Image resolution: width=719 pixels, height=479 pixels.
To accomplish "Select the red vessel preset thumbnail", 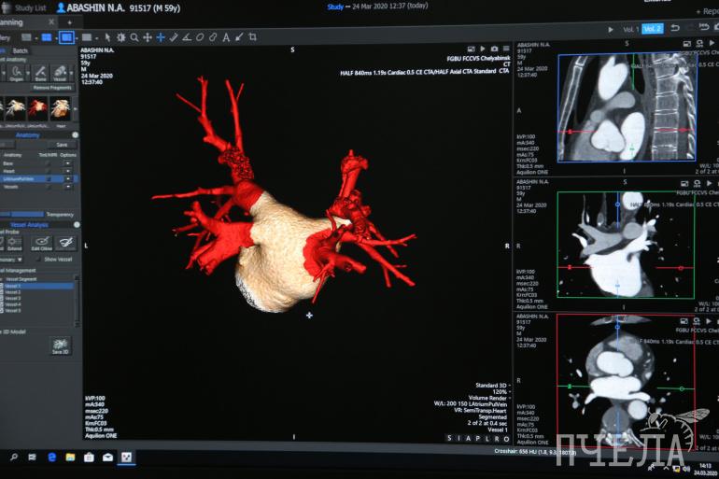I will (x=37, y=107).
